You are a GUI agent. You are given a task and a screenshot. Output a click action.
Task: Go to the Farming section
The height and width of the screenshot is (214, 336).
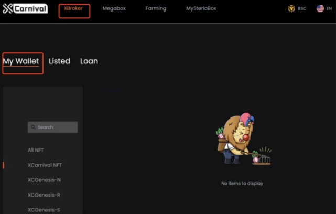tap(156, 8)
